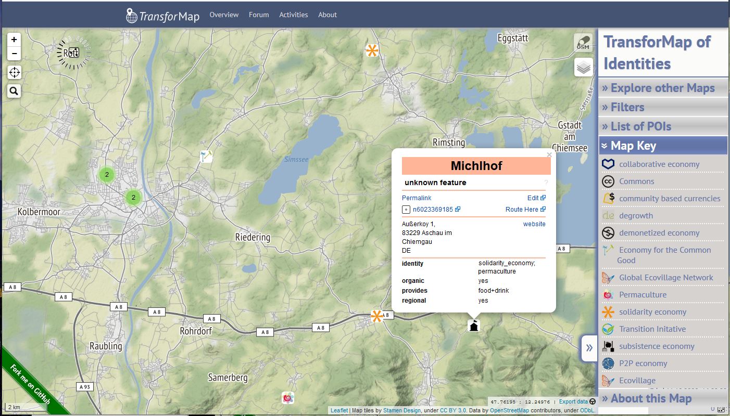
Task: Open the map layers selector
Action: pyautogui.click(x=584, y=67)
